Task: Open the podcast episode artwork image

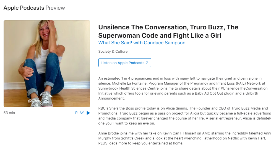Action: [47, 63]
